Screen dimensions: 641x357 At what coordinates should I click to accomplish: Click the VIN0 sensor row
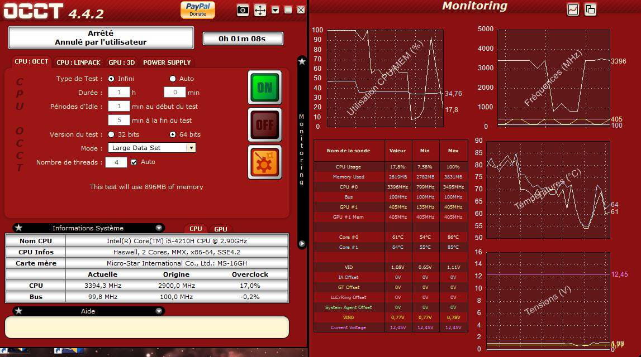(391, 317)
